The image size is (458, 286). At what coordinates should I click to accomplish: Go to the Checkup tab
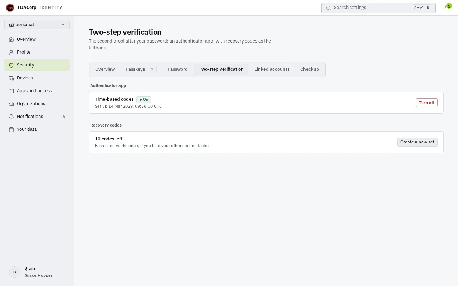point(310,69)
